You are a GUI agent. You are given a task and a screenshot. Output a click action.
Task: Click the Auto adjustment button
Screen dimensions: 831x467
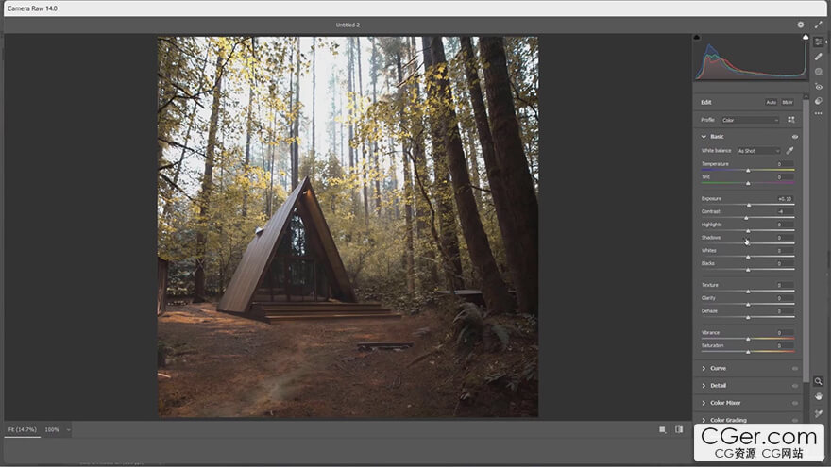[x=771, y=102]
